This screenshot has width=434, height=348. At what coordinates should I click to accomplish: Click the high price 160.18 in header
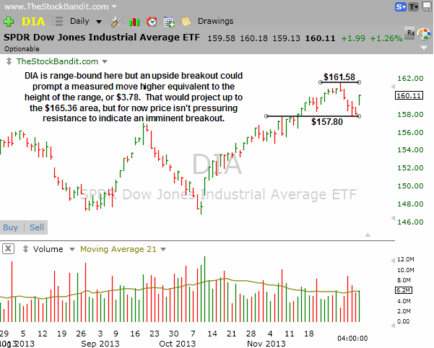point(253,38)
